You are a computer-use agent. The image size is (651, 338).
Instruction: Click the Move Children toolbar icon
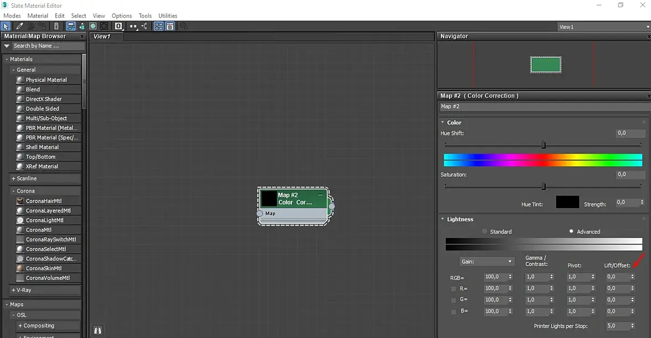click(x=71, y=26)
